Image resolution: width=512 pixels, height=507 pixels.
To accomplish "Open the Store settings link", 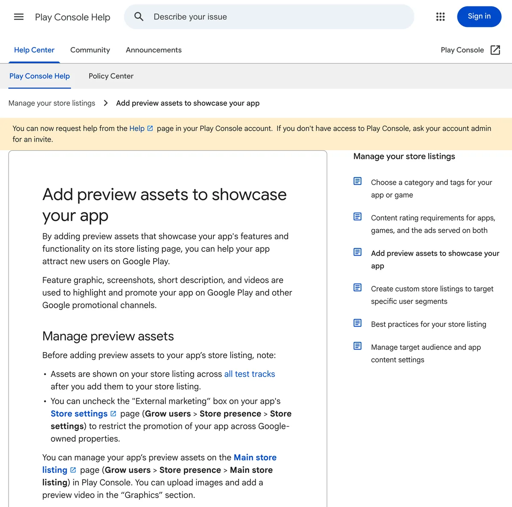I will click(x=79, y=414).
